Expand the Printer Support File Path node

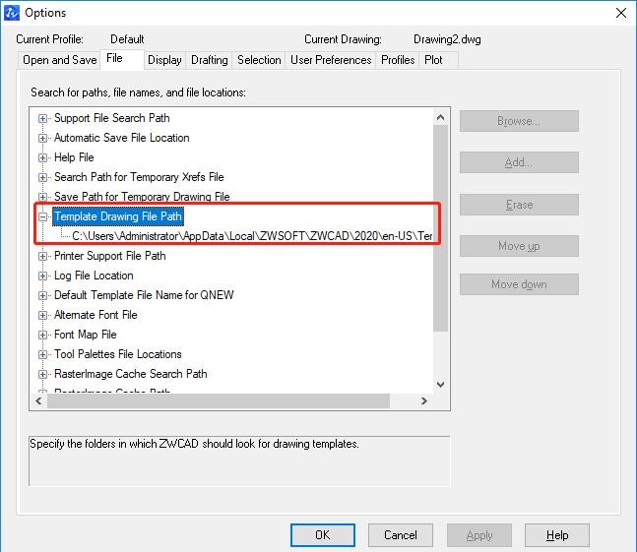click(x=43, y=256)
